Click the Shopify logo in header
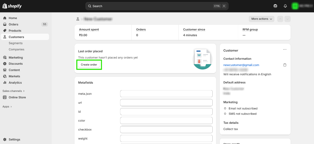 click(12, 6)
